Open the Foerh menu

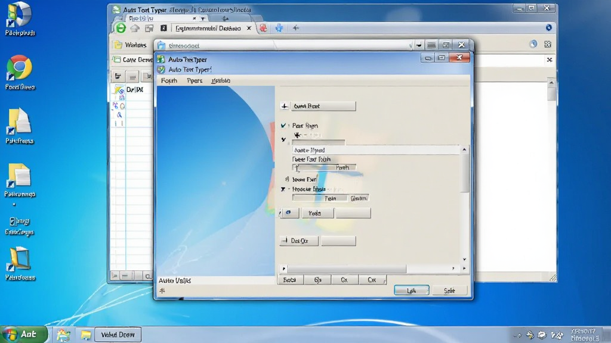coord(169,80)
